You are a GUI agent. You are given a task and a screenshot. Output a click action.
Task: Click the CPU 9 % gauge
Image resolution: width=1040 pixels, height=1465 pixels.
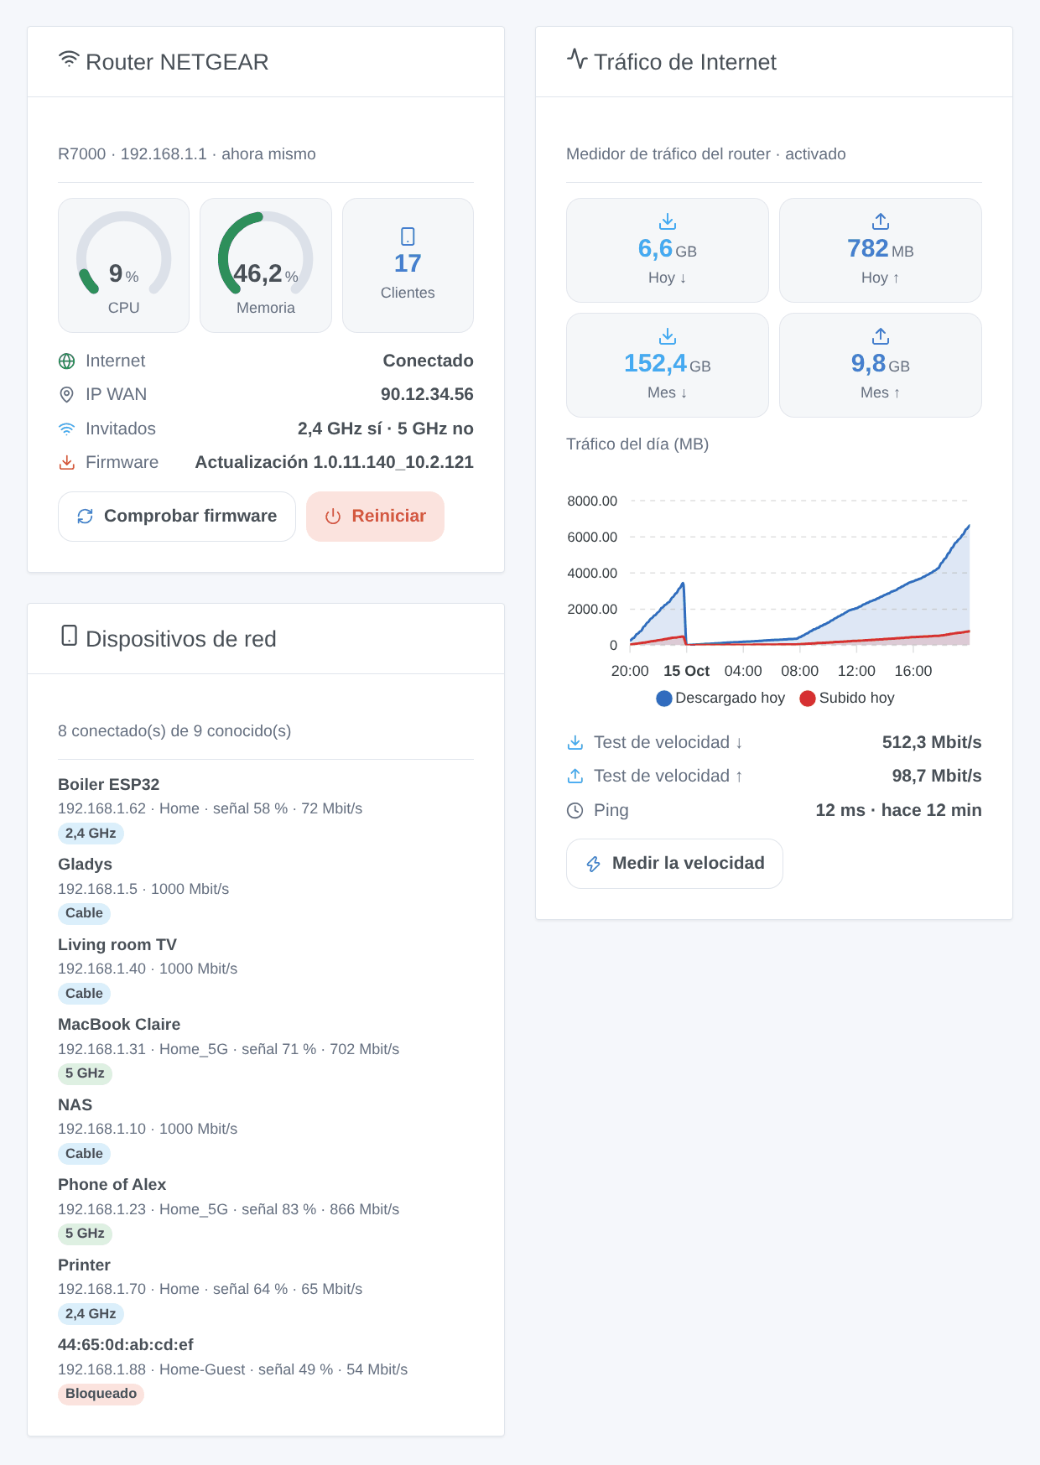pyautogui.click(x=123, y=265)
